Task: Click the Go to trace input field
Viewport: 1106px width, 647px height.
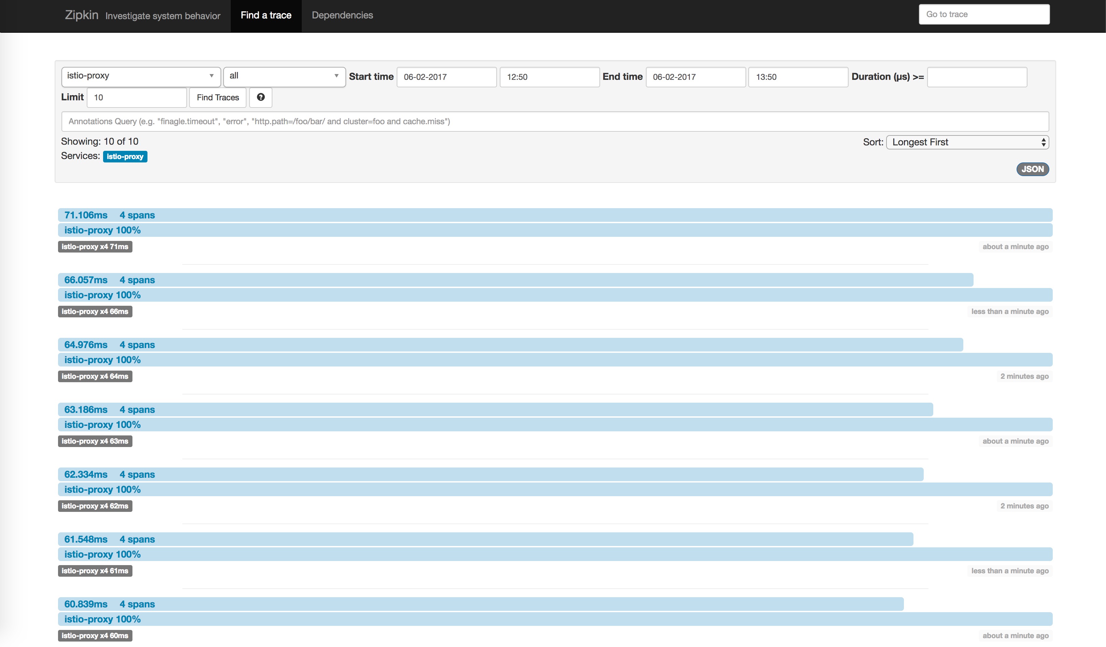Action: [985, 15]
